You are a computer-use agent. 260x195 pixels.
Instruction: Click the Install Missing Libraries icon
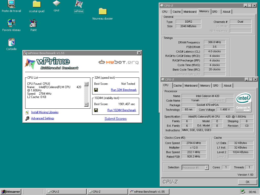coord(27,112)
